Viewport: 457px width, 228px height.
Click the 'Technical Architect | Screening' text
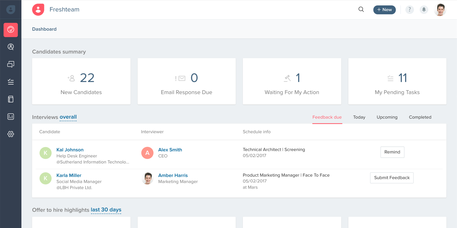pos(274,150)
